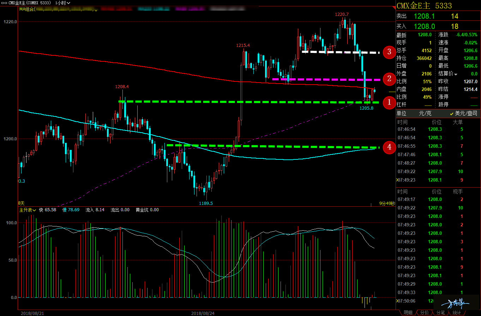The image size is (481, 316).
Task: Switch to the 分价 tab
Action: pyautogui.click(x=425, y=312)
